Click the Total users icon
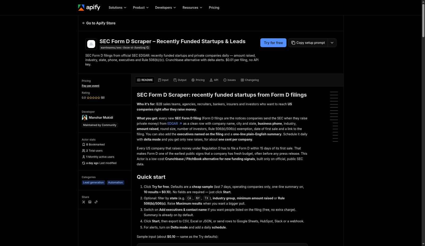The width and height of the screenshot is (425, 246). (84, 151)
